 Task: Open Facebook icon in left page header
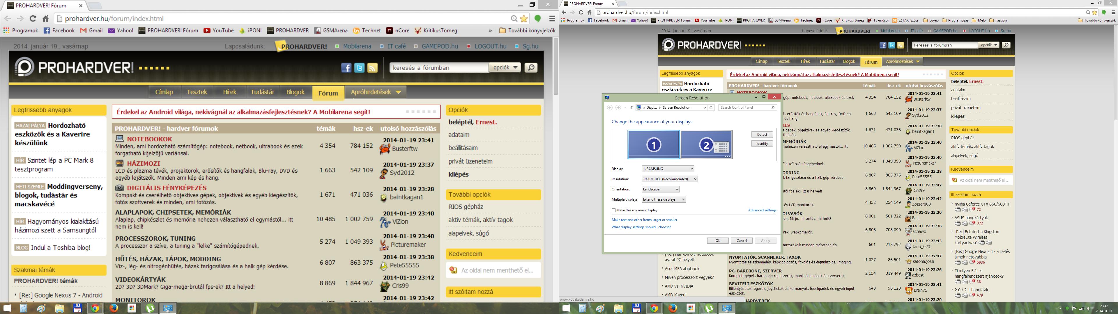346,68
